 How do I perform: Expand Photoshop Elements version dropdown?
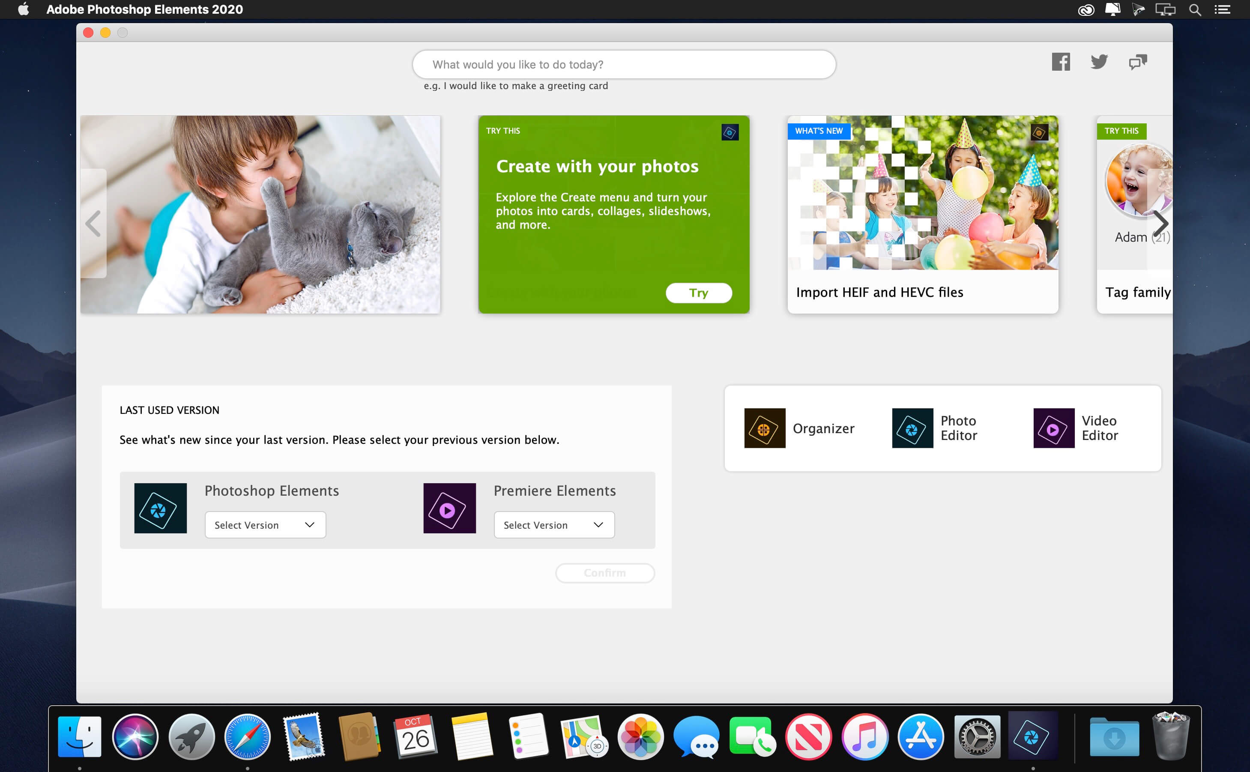264,525
